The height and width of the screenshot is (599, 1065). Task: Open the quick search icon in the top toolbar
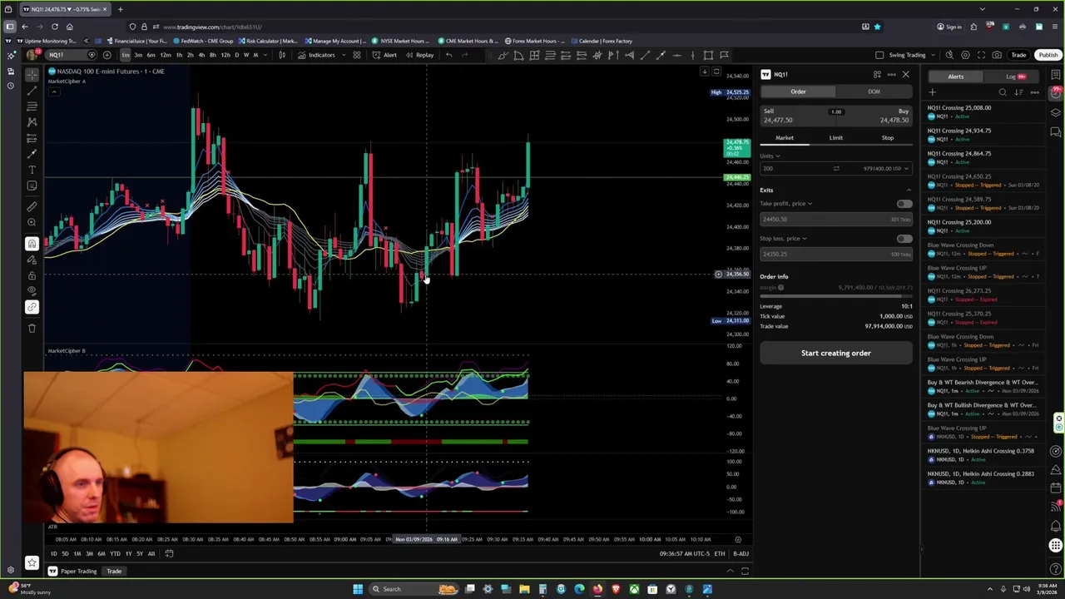949,55
